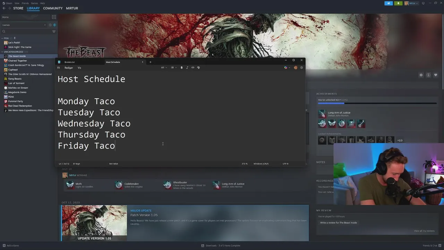
Task: Open Copilot dropdown in Notepad
Action: pos(287,68)
